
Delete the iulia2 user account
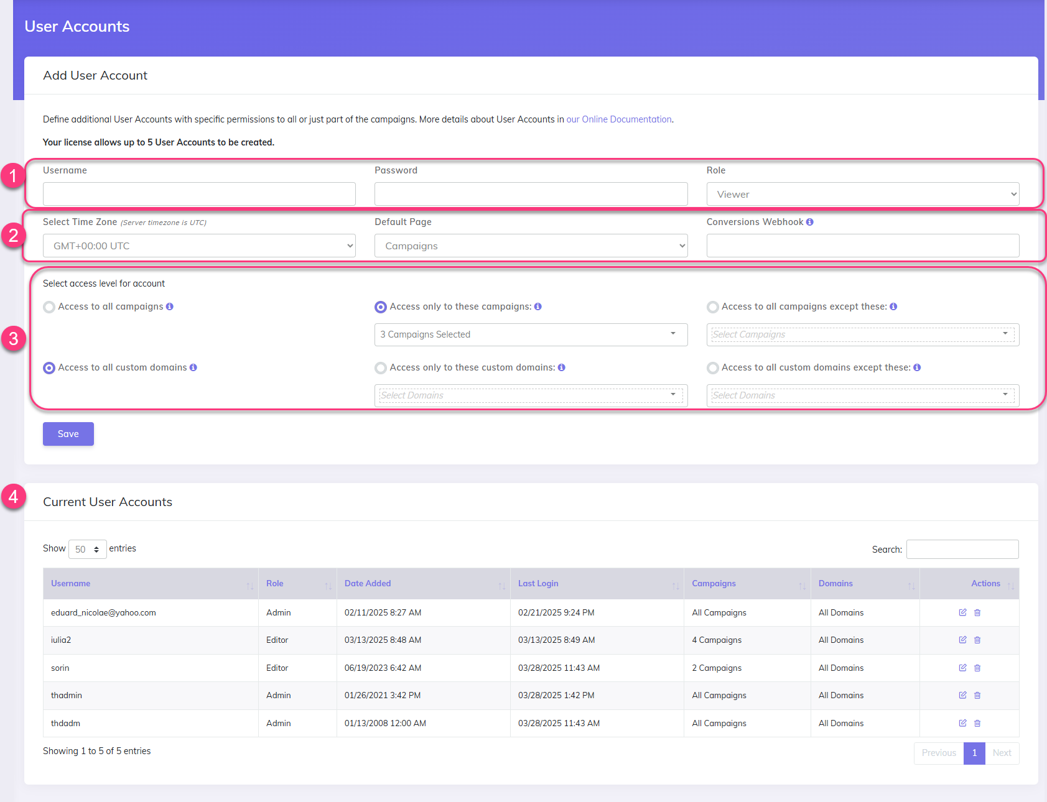pyautogui.click(x=977, y=640)
